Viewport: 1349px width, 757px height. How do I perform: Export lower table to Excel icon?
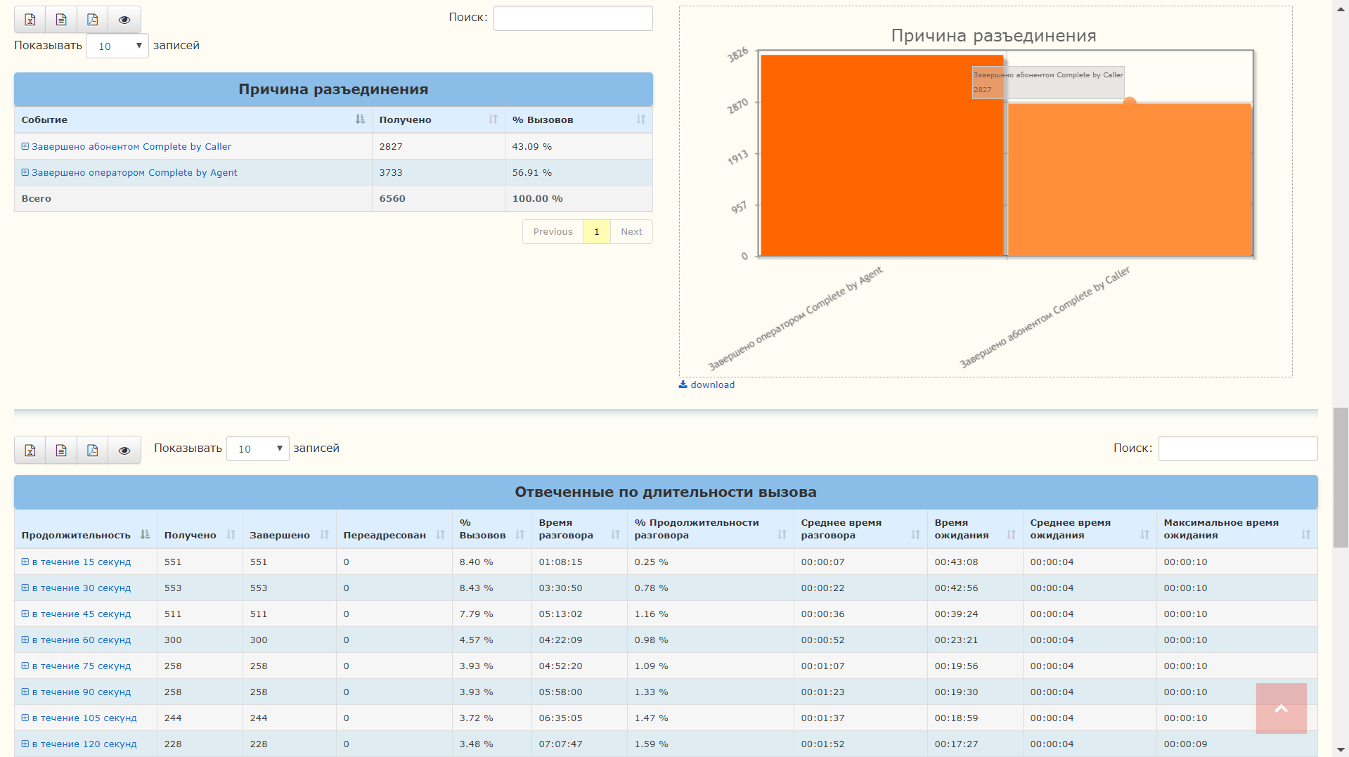(30, 451)
